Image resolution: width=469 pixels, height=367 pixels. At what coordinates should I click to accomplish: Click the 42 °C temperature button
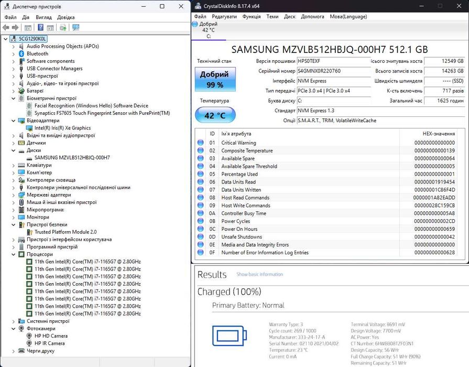click(x=215, y=115)
